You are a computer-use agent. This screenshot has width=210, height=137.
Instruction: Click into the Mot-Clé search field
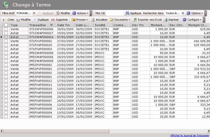(x=114, y=13)
